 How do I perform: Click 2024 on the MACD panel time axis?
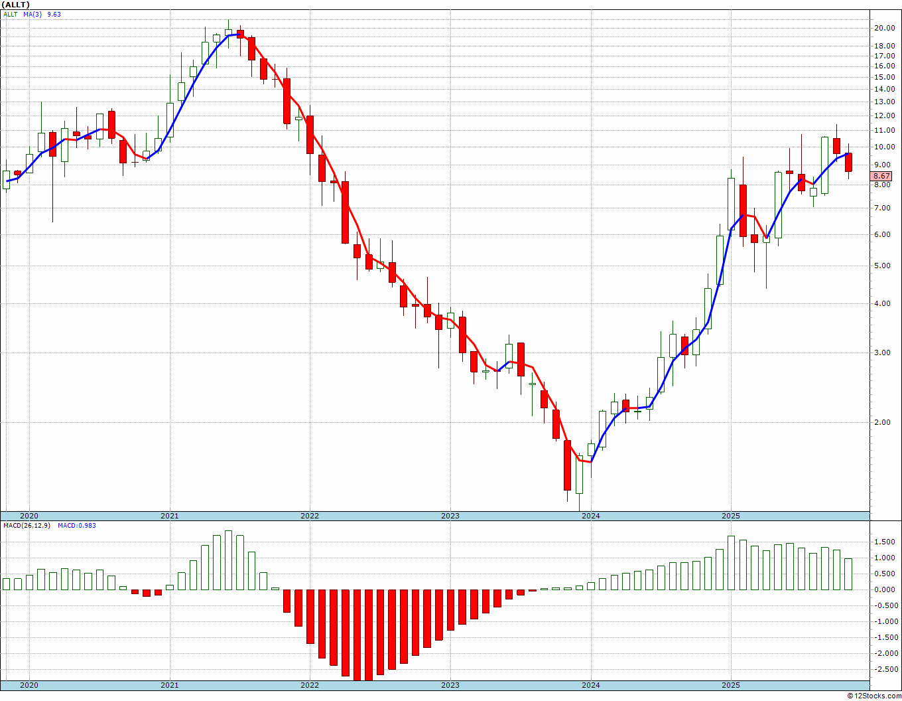click(590, 685)
